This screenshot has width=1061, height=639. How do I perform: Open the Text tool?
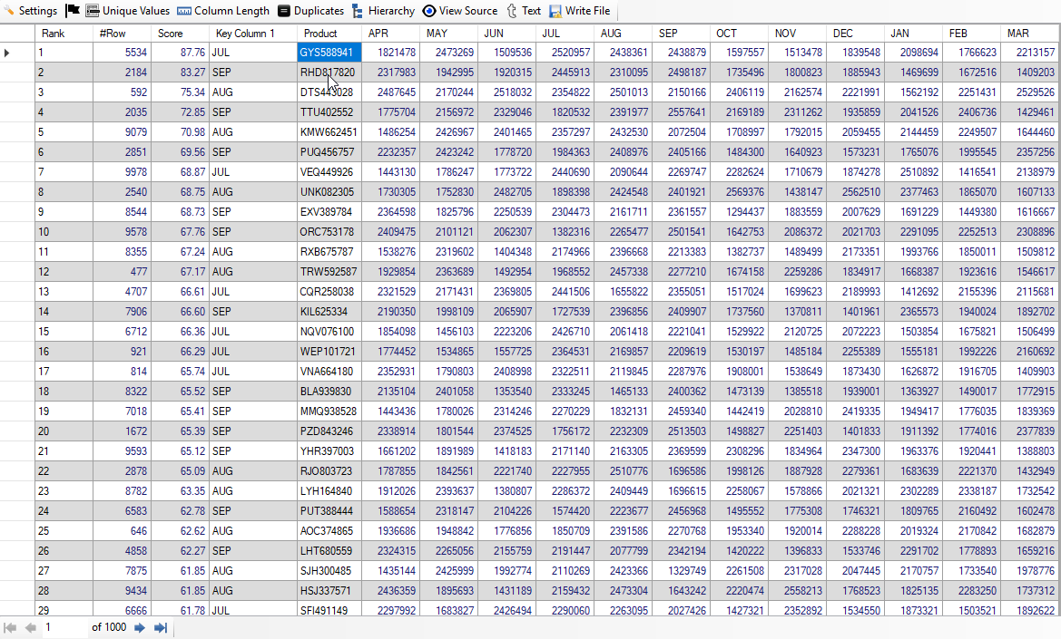point(523,11)
